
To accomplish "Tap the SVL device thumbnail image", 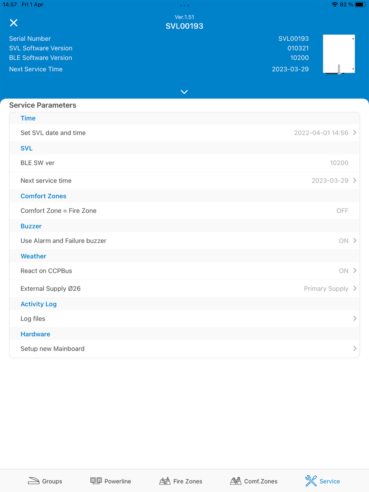I will pyautogui.click(x=339, y=54).
